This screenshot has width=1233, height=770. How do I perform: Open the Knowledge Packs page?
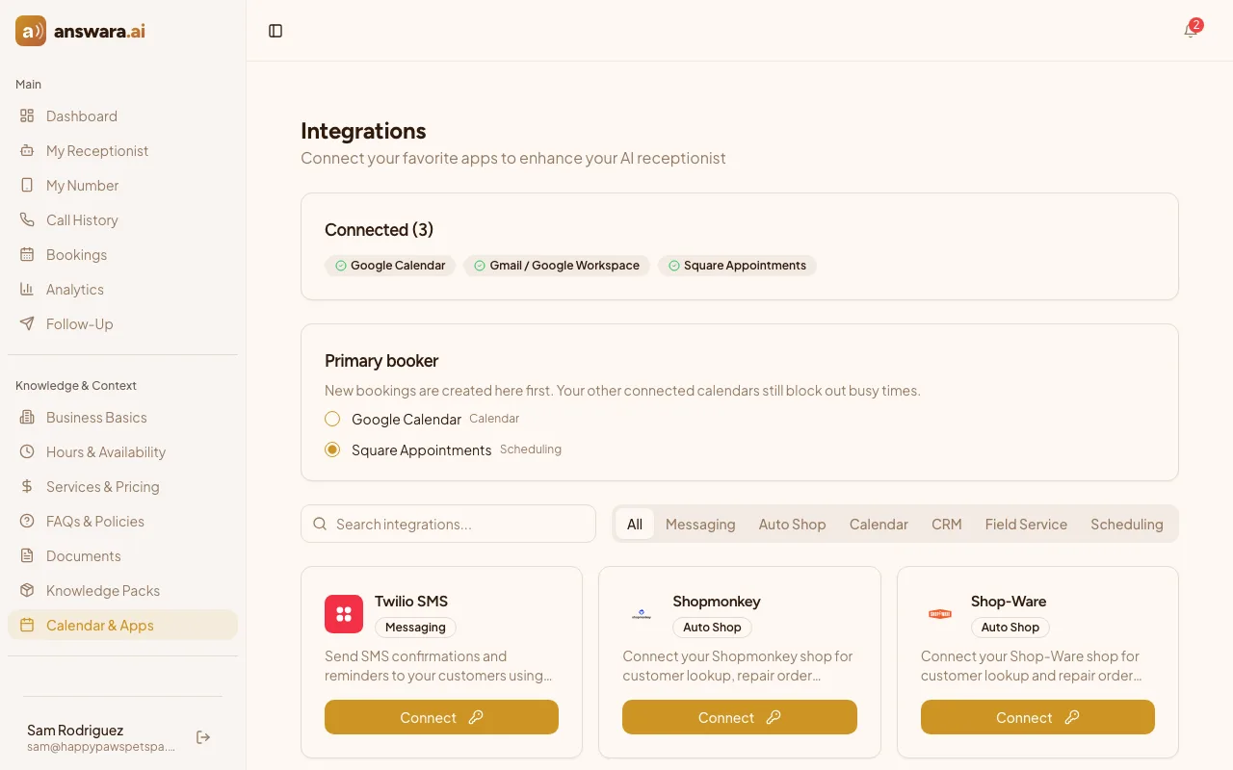pos(122,590)
